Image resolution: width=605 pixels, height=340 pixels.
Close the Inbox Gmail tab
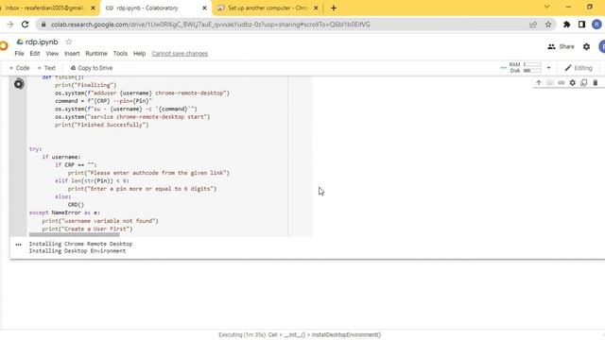click(93, 8)
